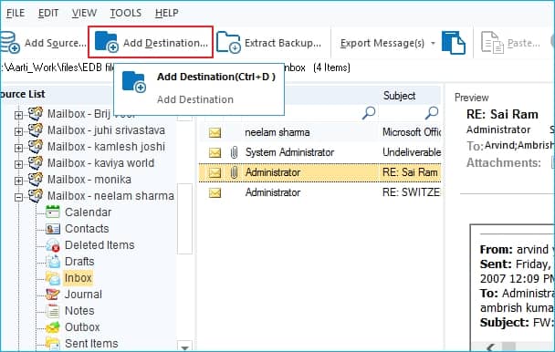
Task: Open the TOOLS menu
Action: pyautogui.click(x=125, y=13)
